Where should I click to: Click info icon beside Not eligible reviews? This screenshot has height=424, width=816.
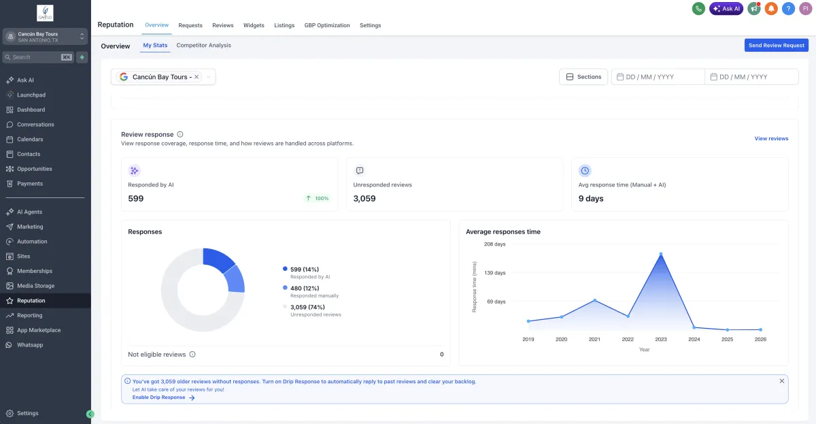(192, 355)
